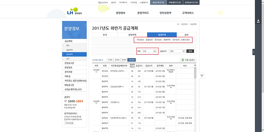Select 토지 sub-item in left sidebar

(x=74, y=45)
